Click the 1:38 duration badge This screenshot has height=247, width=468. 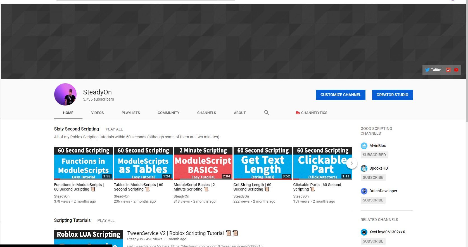107,176
